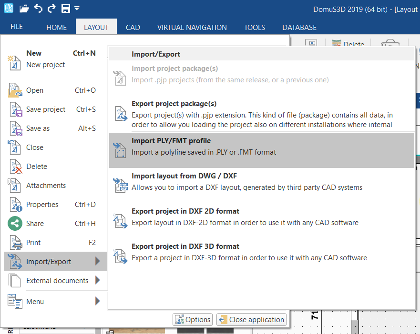Click the Save project icon
The width and height of the screenshot is (420, 334).
tap(16, 109)
